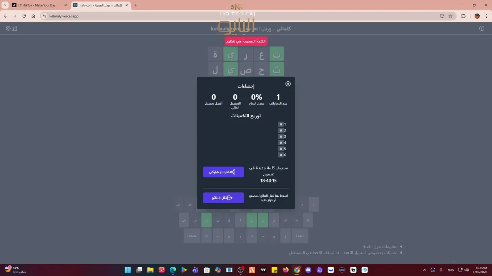The height and width of the screenshot is (276, 492).
Task: Click the شارك/ شاركي share button
Action: click(x=223, y=172)
